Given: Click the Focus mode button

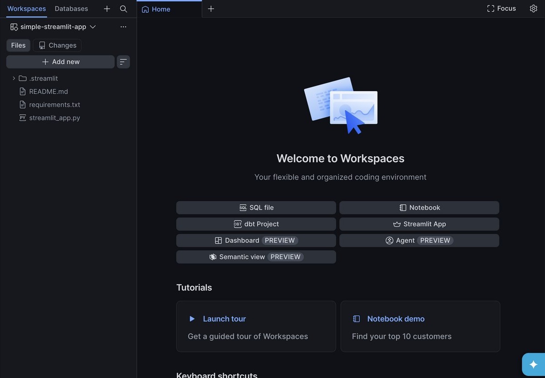Looking at the screenshot, I should click(x=501, y=8).
